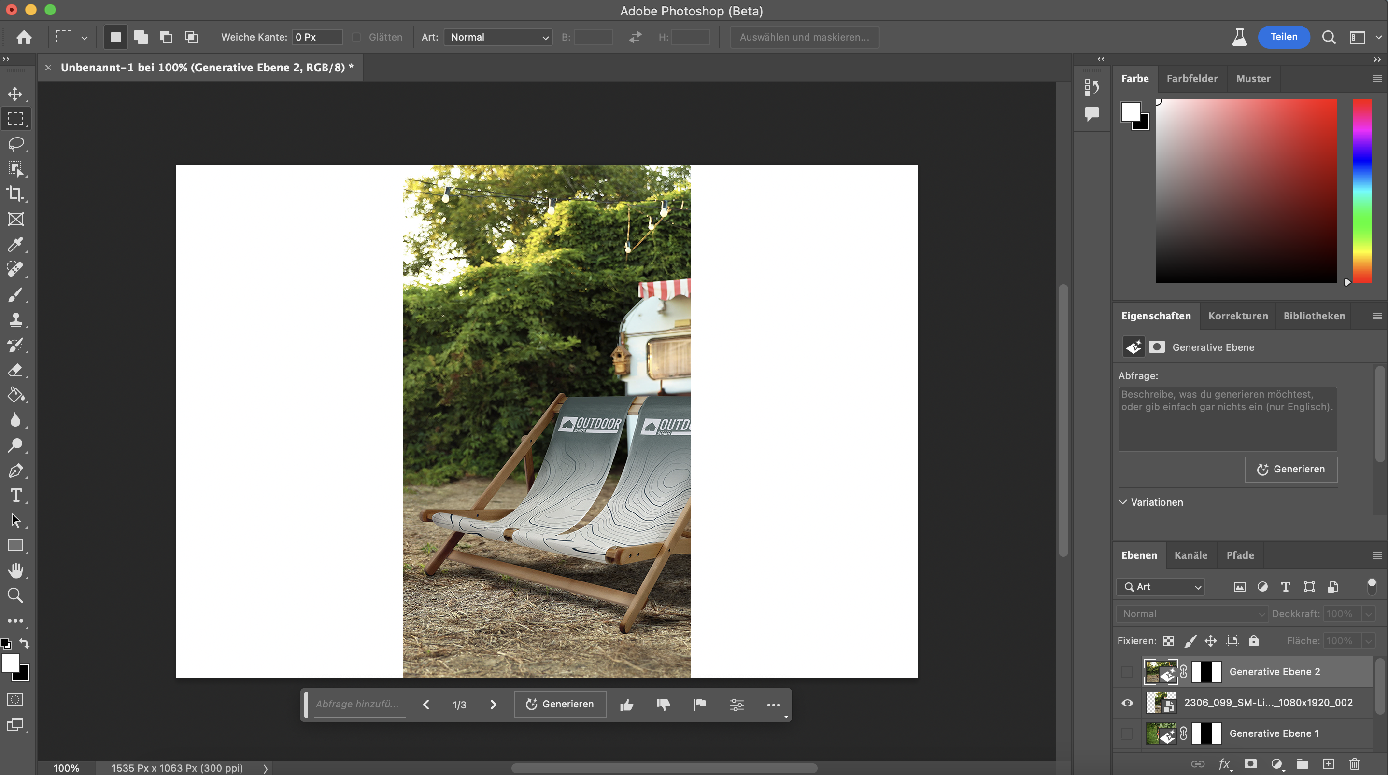Open the Art layer filter dropdown
1388x775 pixels.
1160,586
